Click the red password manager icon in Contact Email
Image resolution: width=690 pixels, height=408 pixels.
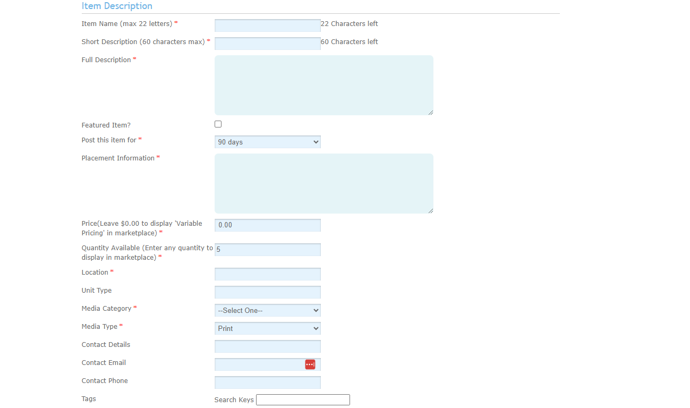point(310,364)
